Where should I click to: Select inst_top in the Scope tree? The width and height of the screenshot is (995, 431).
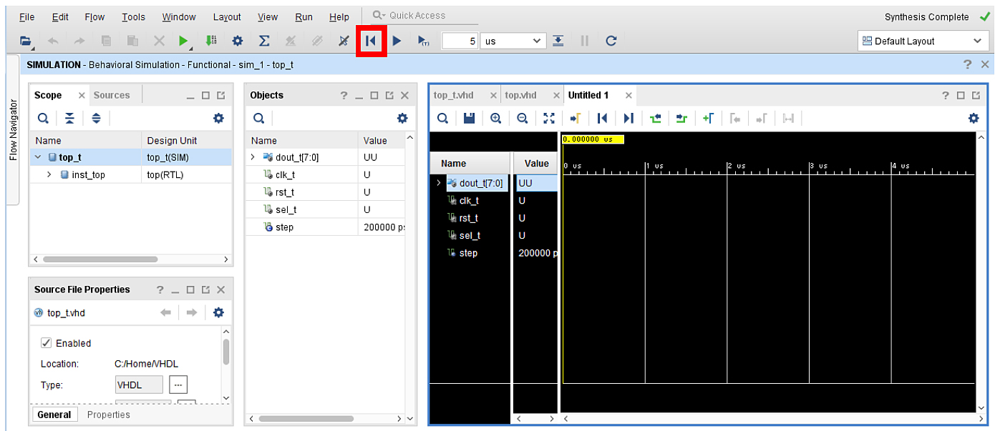(88, 174)
